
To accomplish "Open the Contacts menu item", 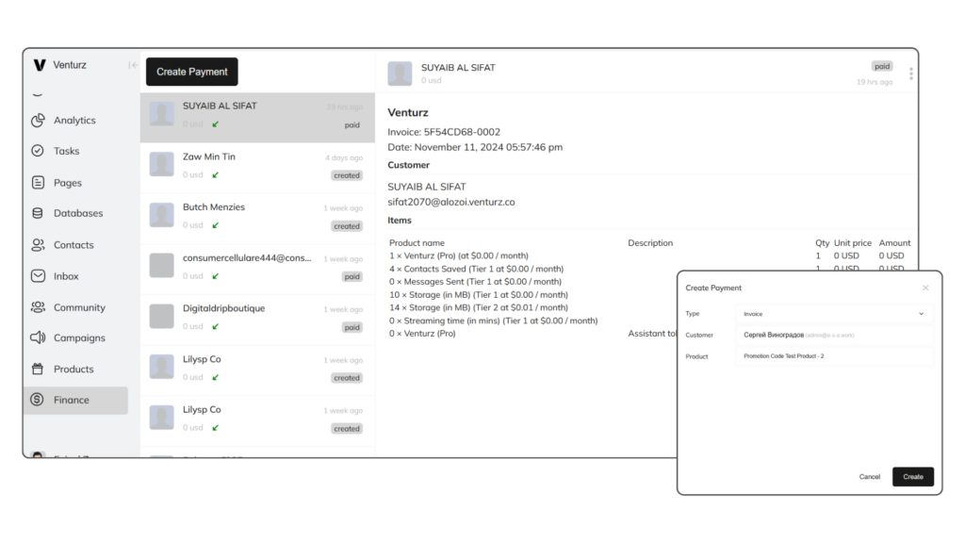I will click(x=75, y=244).
